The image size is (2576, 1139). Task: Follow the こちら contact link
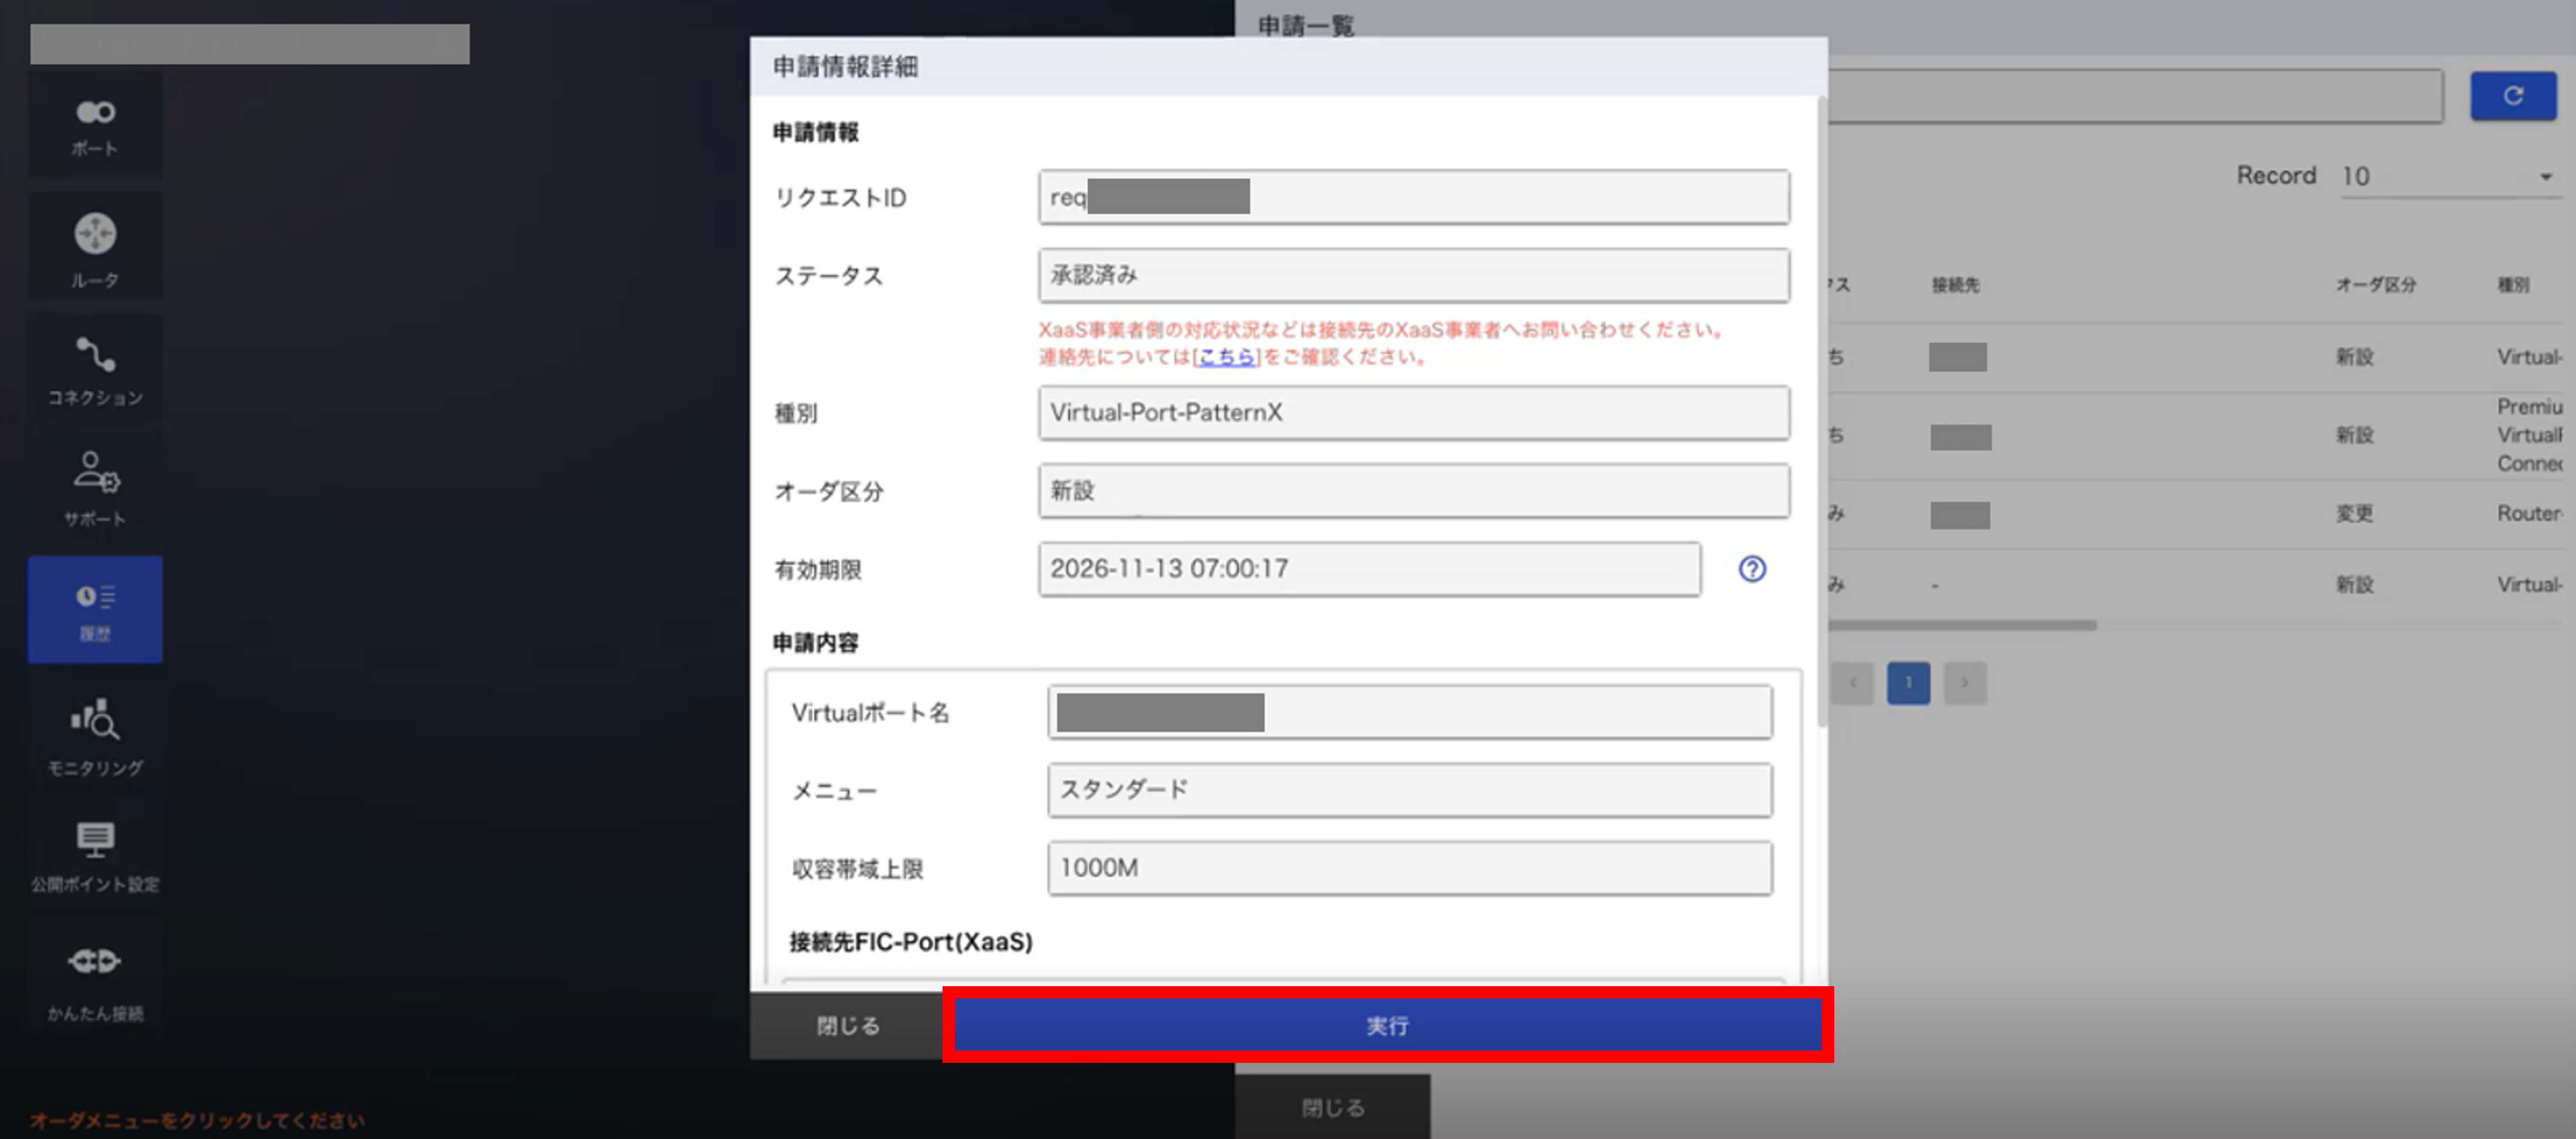click(1226, 357)
